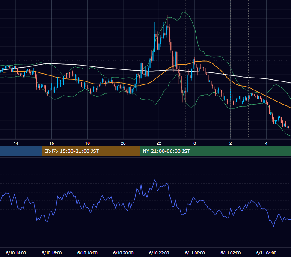
Task: Click the 6/10 18:00 date label
Action: coord(87,253)
